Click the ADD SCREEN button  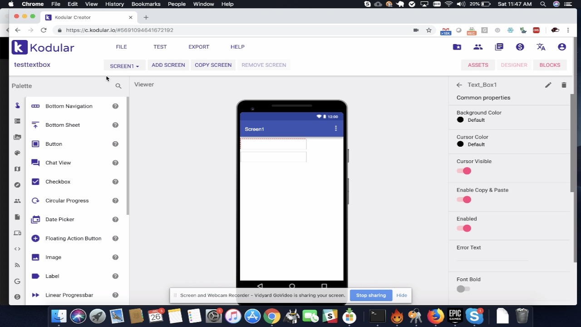tap(168, 65)
